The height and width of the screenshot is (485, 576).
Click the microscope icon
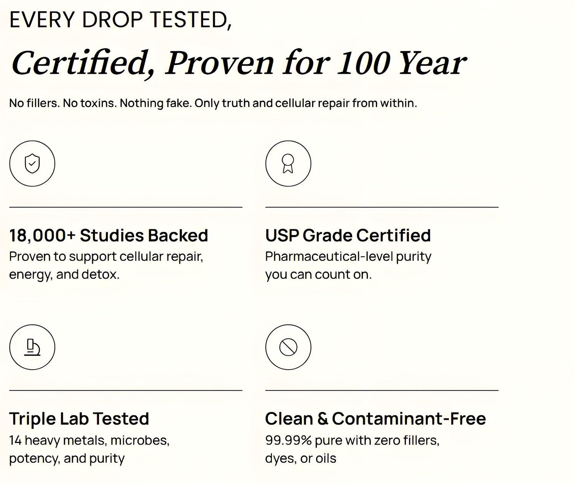click(32, 347)
